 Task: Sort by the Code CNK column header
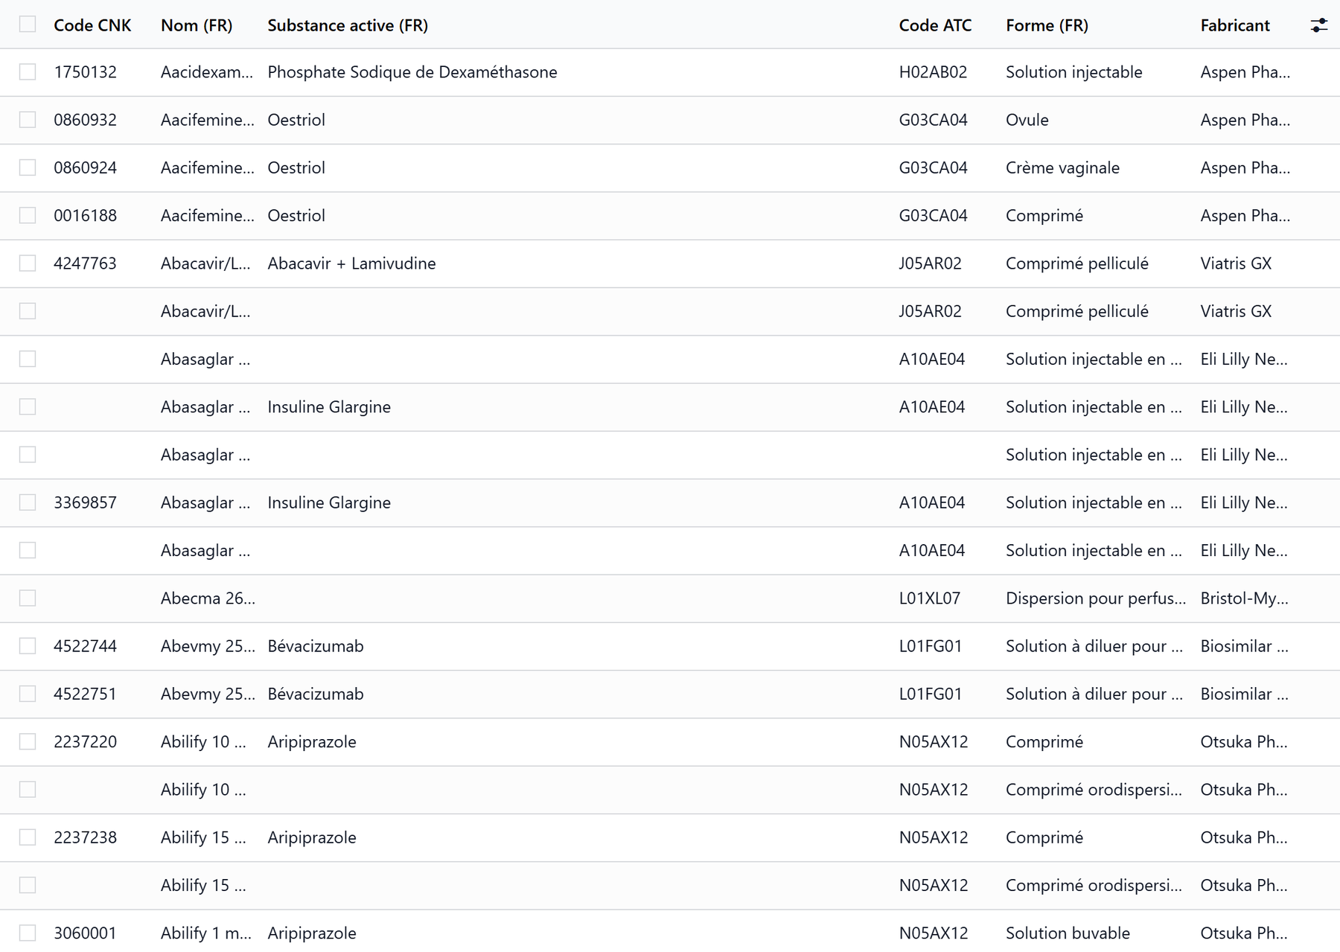pos(92,25)
